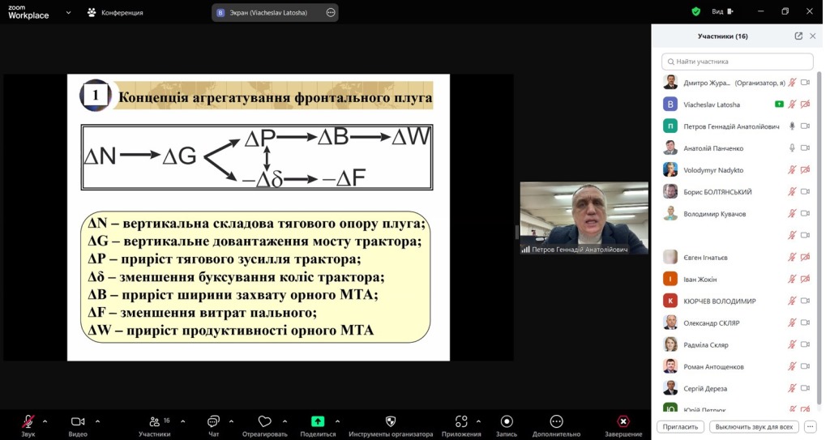Click camera icon for КЮРЧЕВ ВОЛОДИМИР
Screen dimensions: 830x440
(x=805, y=301)
